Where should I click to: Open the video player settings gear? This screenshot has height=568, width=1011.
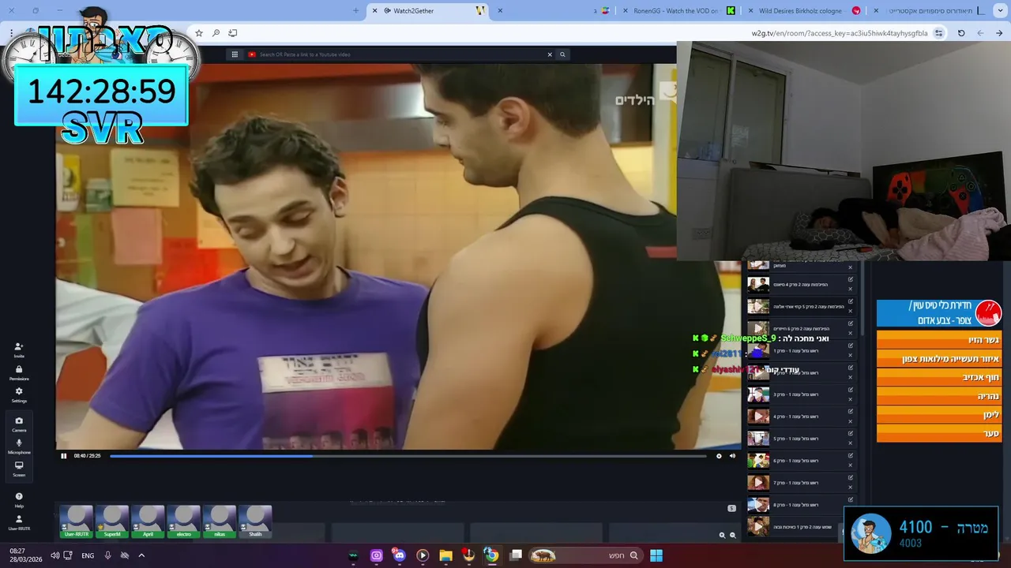(719, 456)
